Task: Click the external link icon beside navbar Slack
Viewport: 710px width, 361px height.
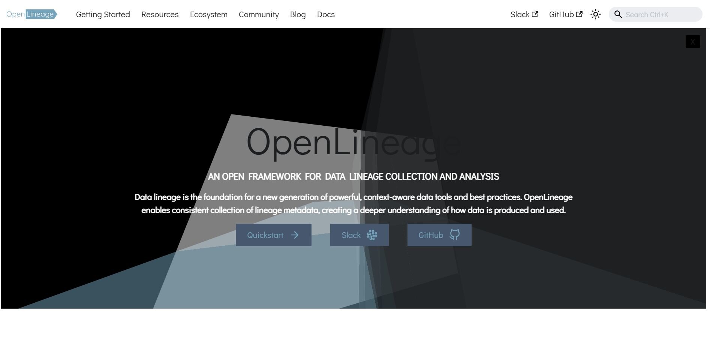Action: 535,14
